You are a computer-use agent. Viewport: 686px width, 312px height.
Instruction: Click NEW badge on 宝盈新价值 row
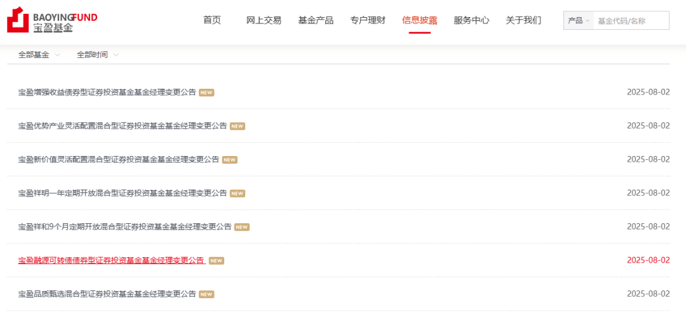(230, 160)
